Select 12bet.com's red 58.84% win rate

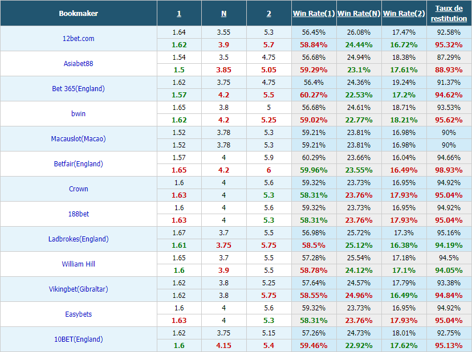(x=314, y=45)
